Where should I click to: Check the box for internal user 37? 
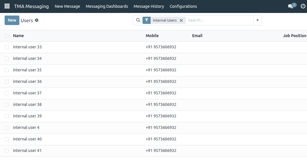point(7,93)
